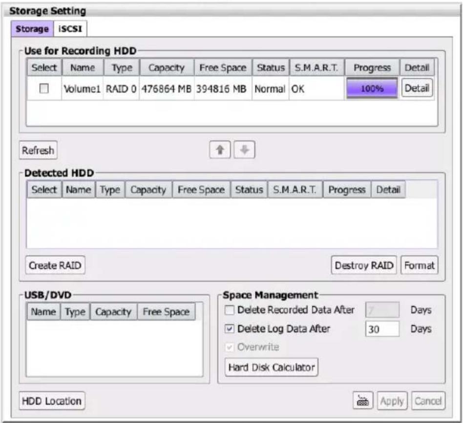Click the RAID 0 type cell

click(121, 89)
